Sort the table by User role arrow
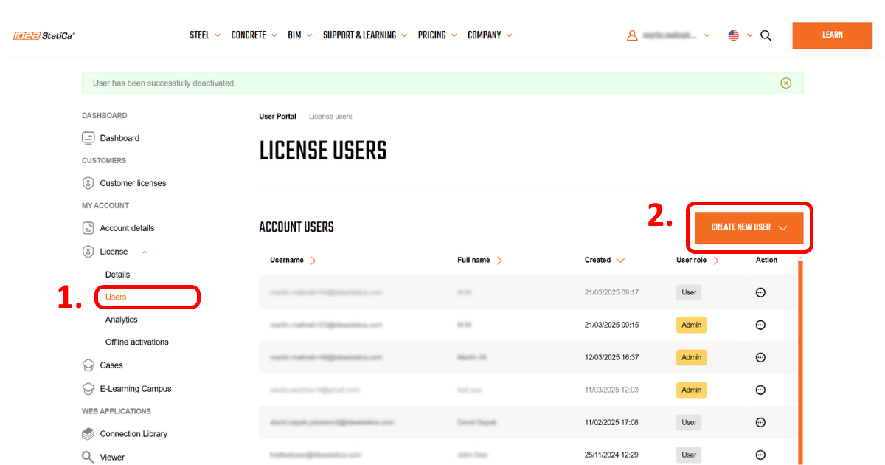This screenshot has height=465, width=885. click(x=715, y=261)
